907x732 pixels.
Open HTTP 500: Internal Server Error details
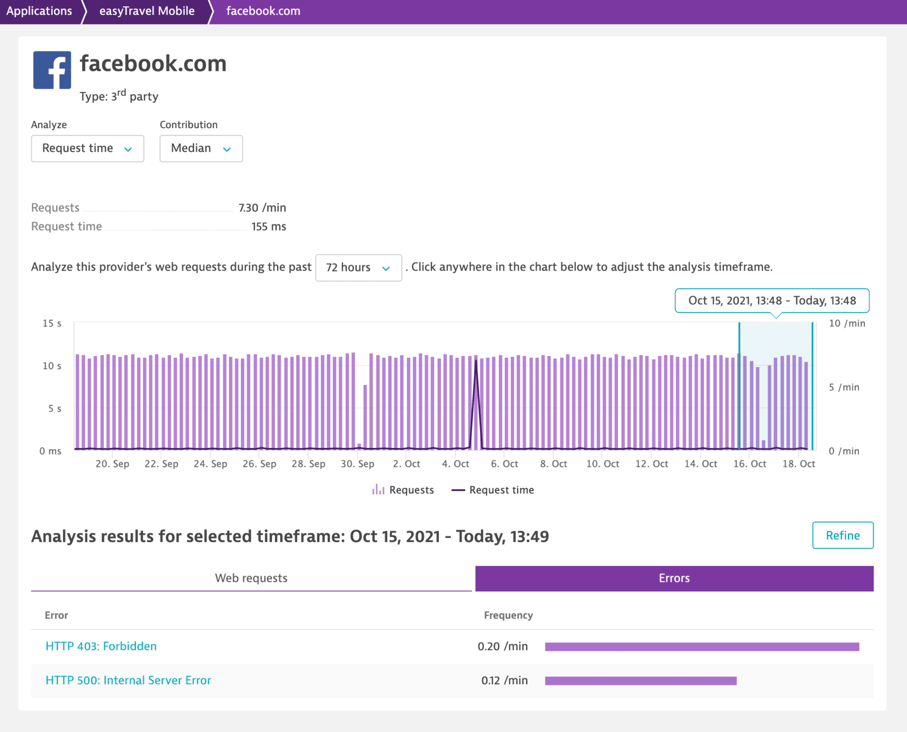[x=128, y=680]
